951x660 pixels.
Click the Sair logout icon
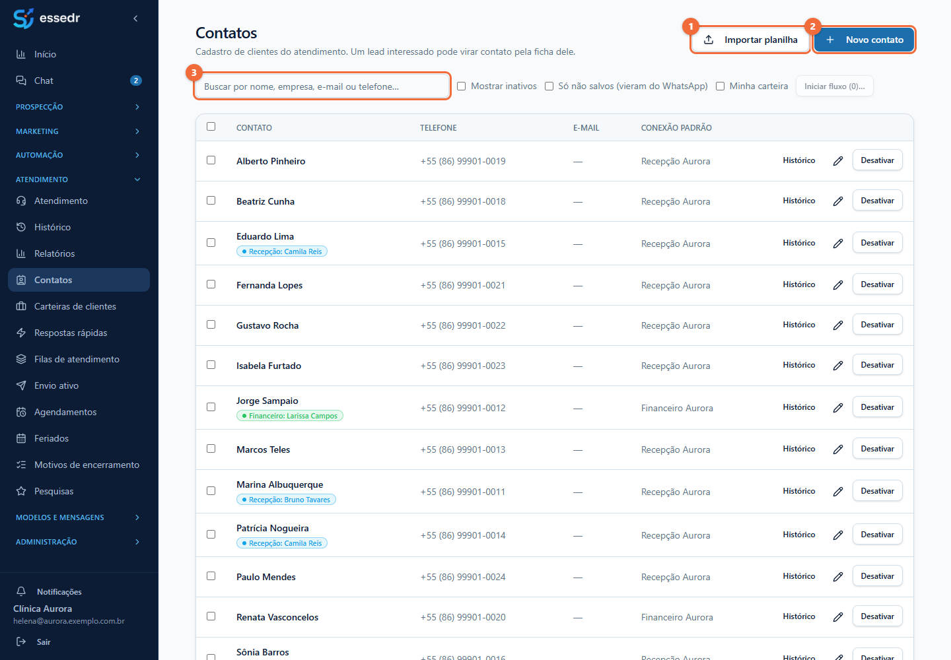point(21,642)
